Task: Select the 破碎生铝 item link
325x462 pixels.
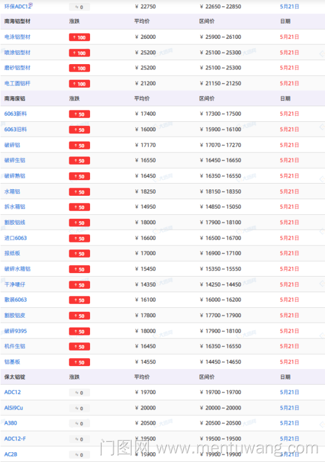Action: pos(15,161)
